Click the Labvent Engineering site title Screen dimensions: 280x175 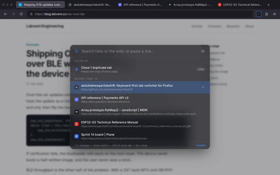tap(45, 26)
